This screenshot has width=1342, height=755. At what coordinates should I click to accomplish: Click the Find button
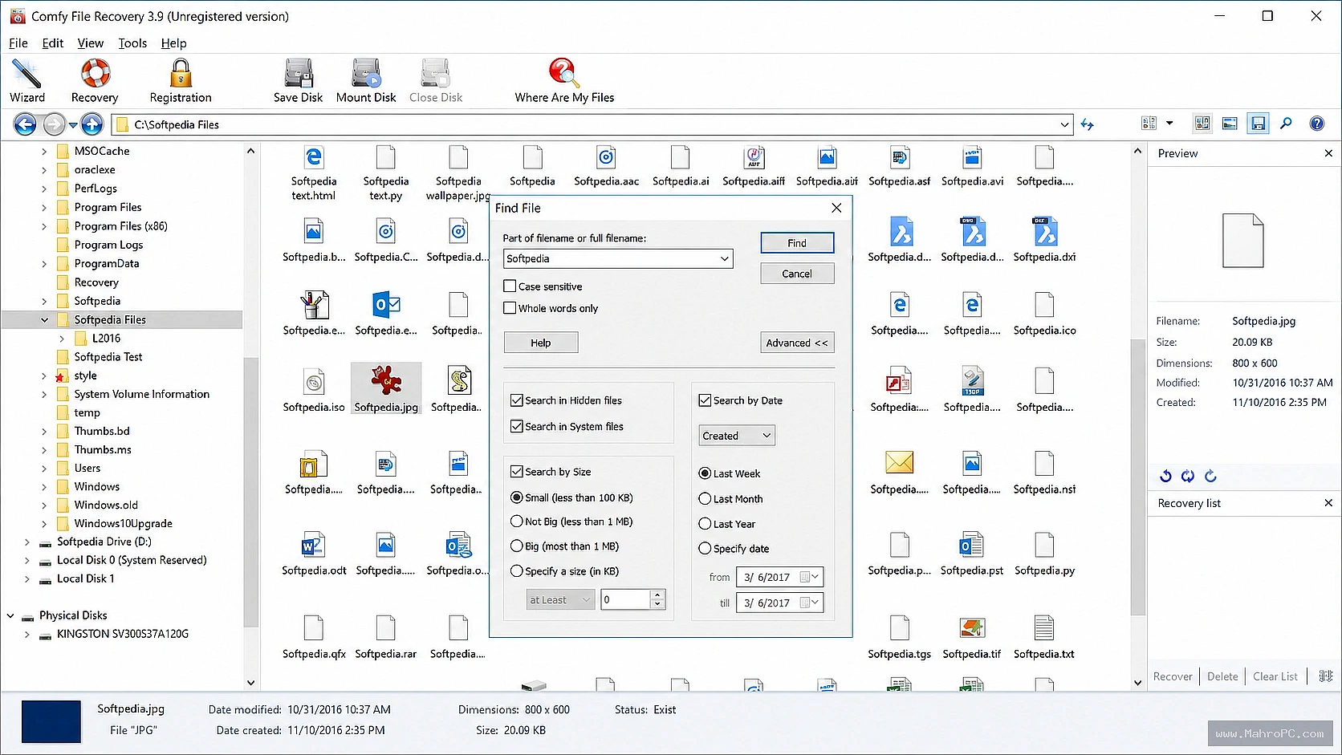point(797,242)
